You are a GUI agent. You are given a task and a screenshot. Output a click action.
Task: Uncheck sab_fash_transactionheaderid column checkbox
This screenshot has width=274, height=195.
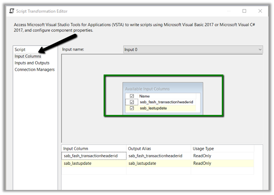pos(132,102)
